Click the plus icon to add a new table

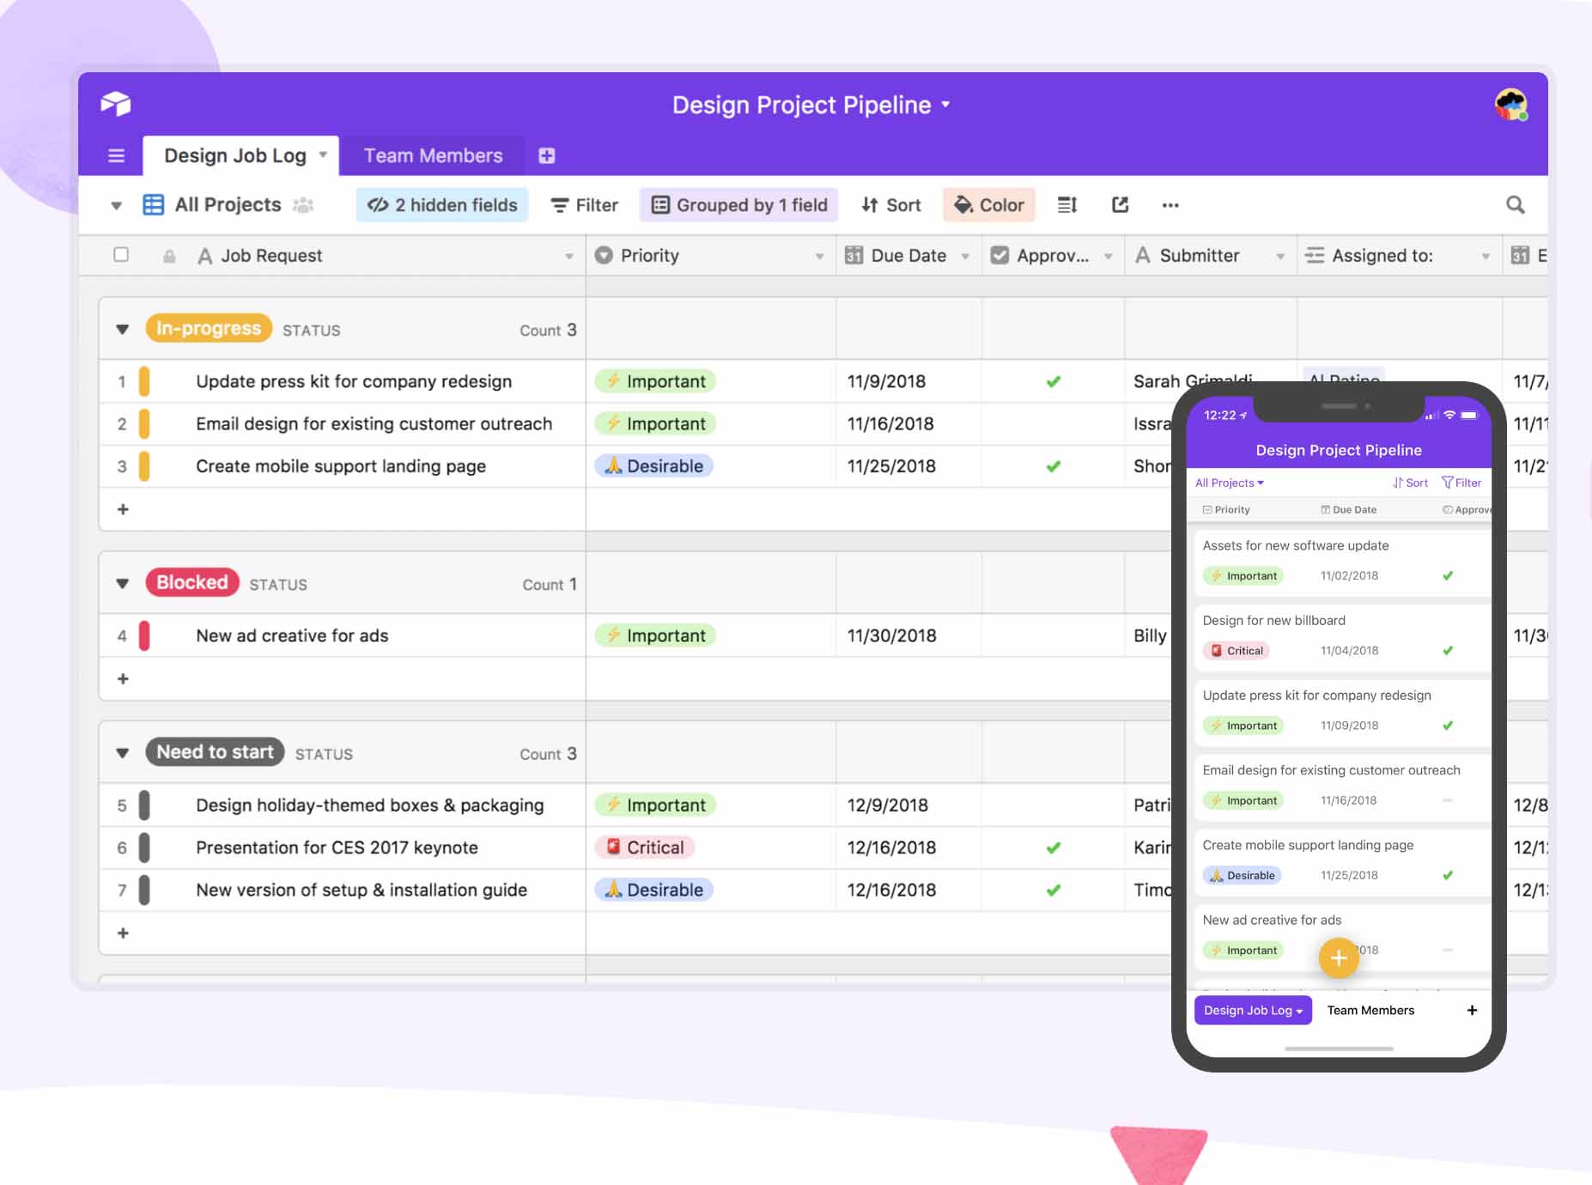(547, 155)
